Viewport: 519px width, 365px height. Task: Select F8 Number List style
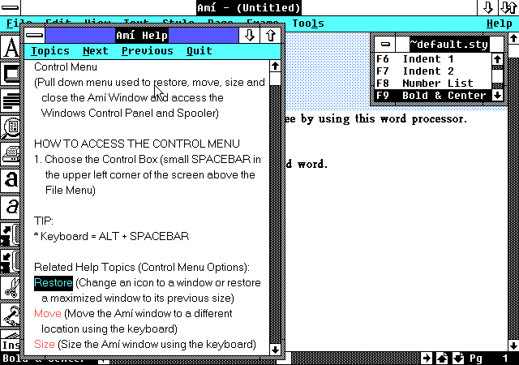pyautogui.click(x=433, y=83)
